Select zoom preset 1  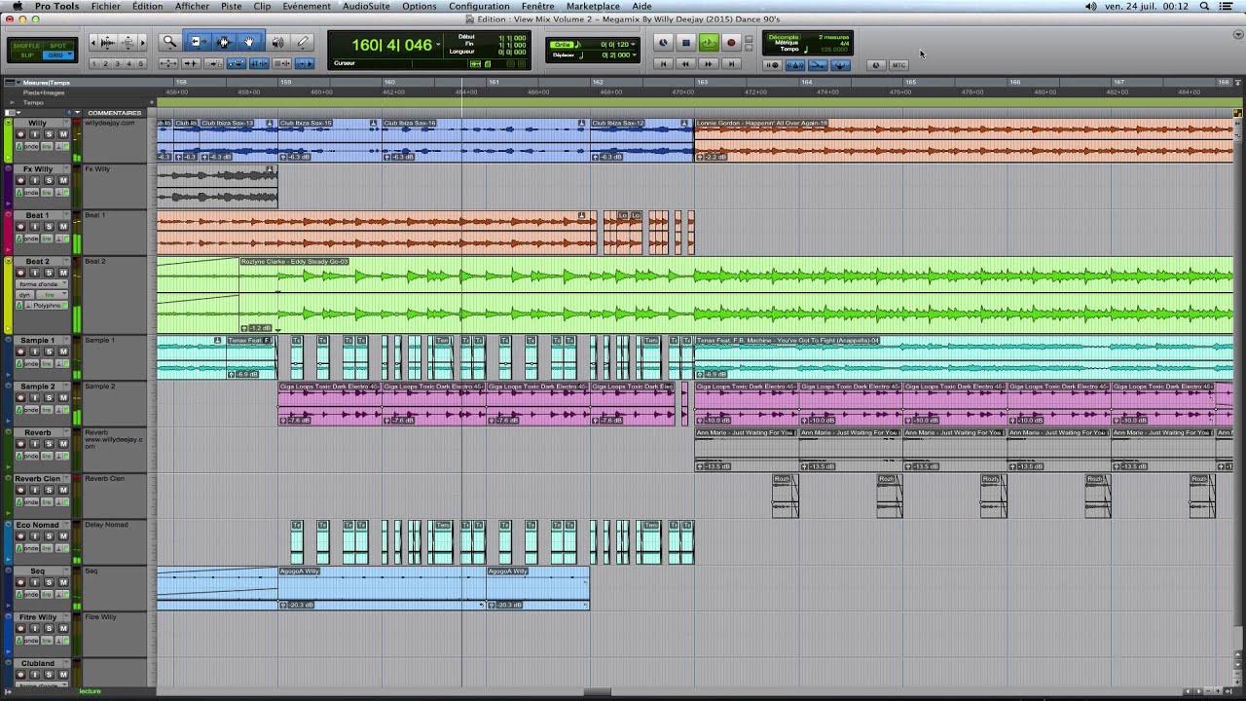click(95, 64)
